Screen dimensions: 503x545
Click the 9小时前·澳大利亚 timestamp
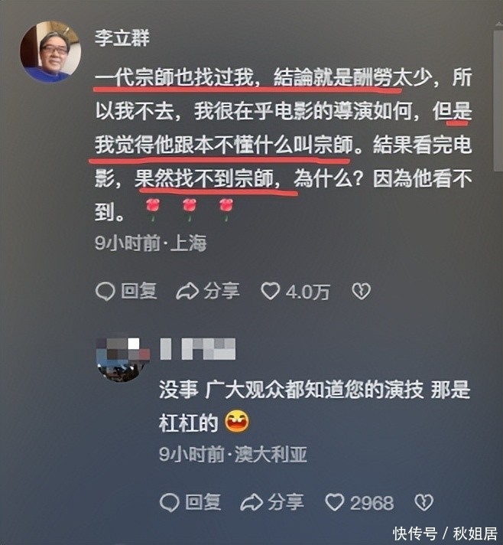pyautogui.click(x=233, y=454)
